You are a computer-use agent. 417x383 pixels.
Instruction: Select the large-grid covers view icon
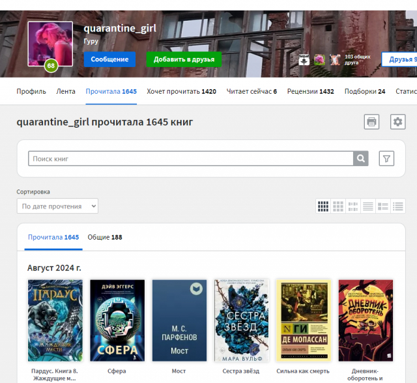(x=338, y=206)
